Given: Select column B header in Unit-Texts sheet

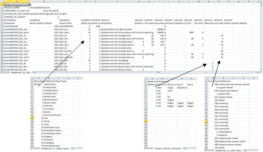Looking at the screenshot, I should tap(223, 78).
